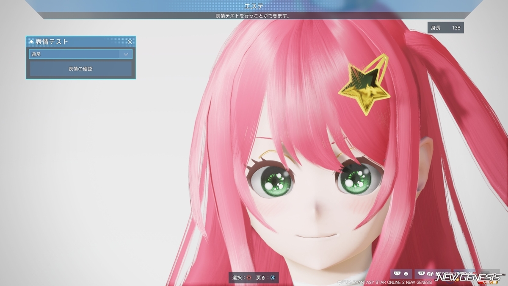Open the 通常 expression dropdown

(80, 54)
